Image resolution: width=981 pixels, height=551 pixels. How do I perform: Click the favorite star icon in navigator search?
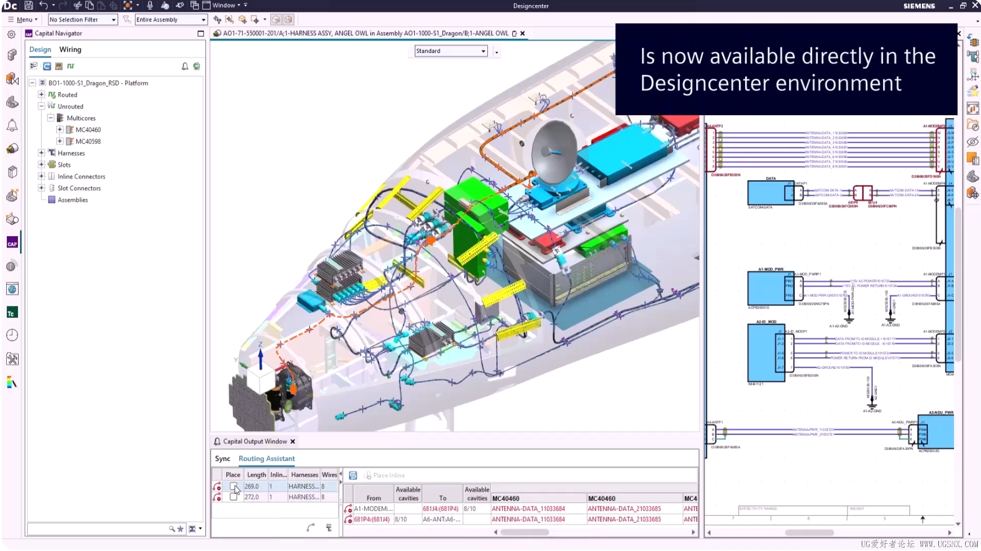tap(180, 529)
